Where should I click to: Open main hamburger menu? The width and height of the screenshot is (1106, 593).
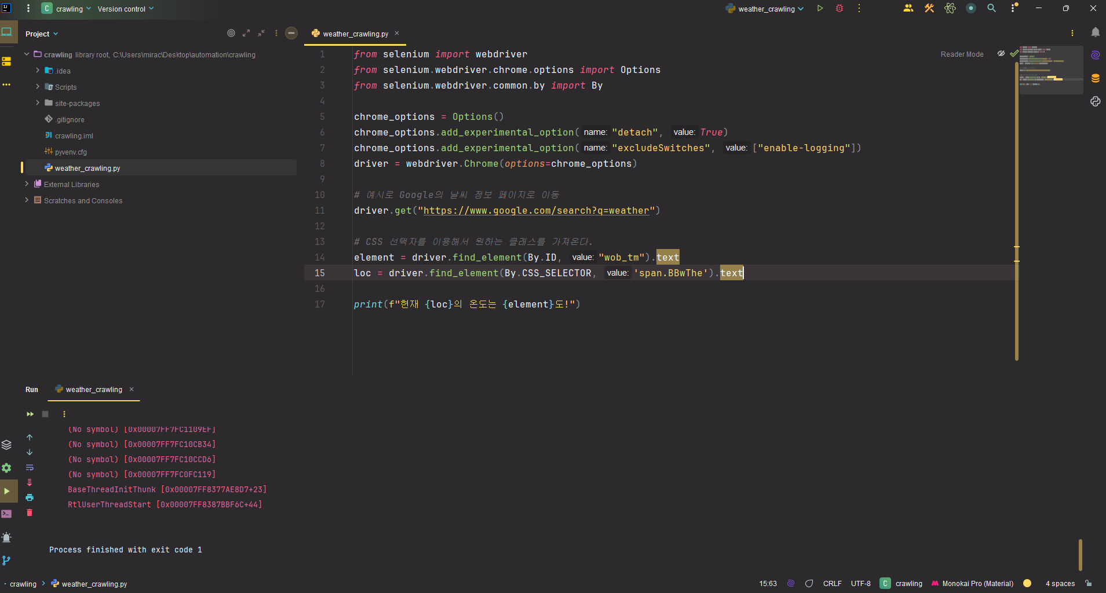click(x=28, y=9)
